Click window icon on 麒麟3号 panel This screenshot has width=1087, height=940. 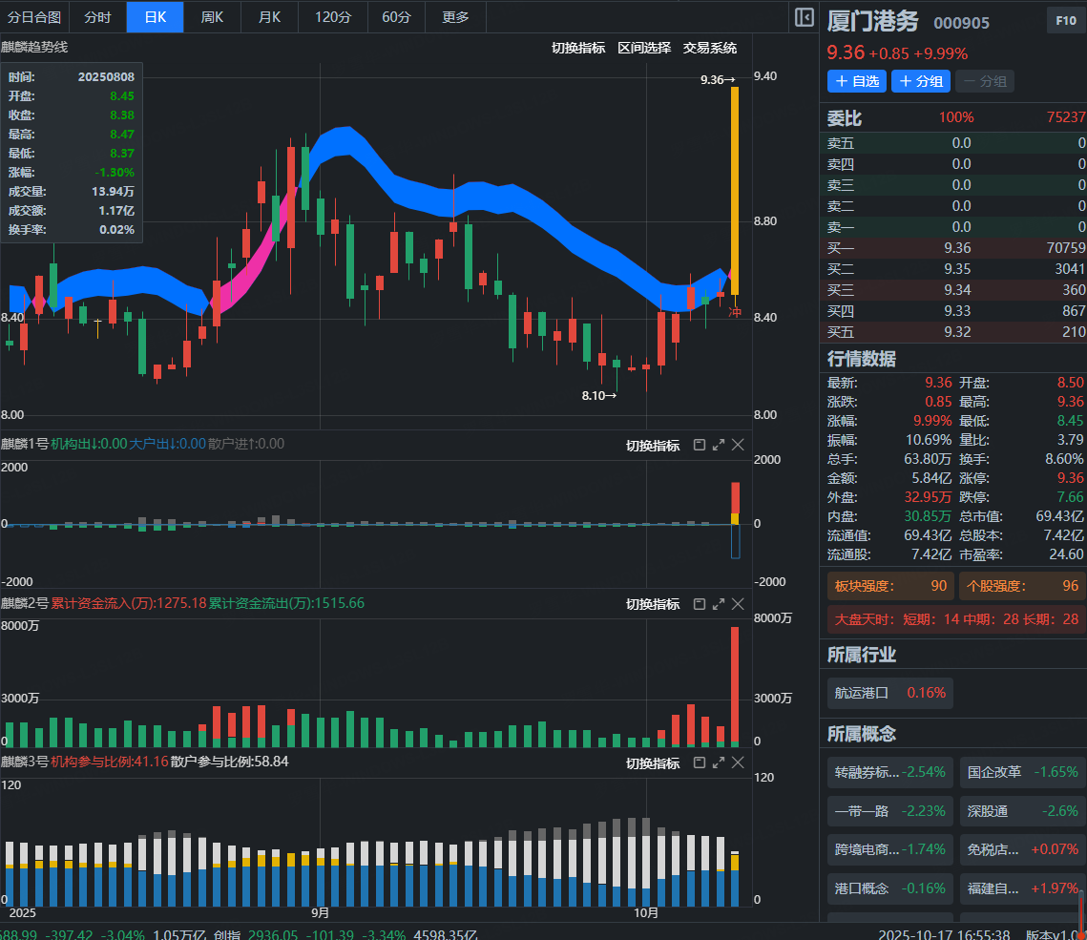[699, 762]
